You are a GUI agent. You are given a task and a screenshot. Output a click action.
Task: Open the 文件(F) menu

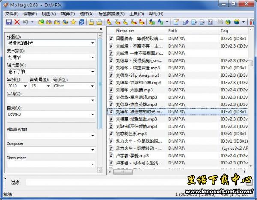click(12, 14)
